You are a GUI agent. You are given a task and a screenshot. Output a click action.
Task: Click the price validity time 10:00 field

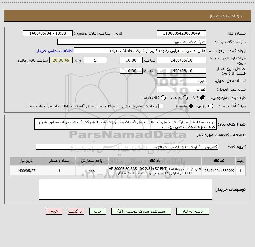pos(131,71)
